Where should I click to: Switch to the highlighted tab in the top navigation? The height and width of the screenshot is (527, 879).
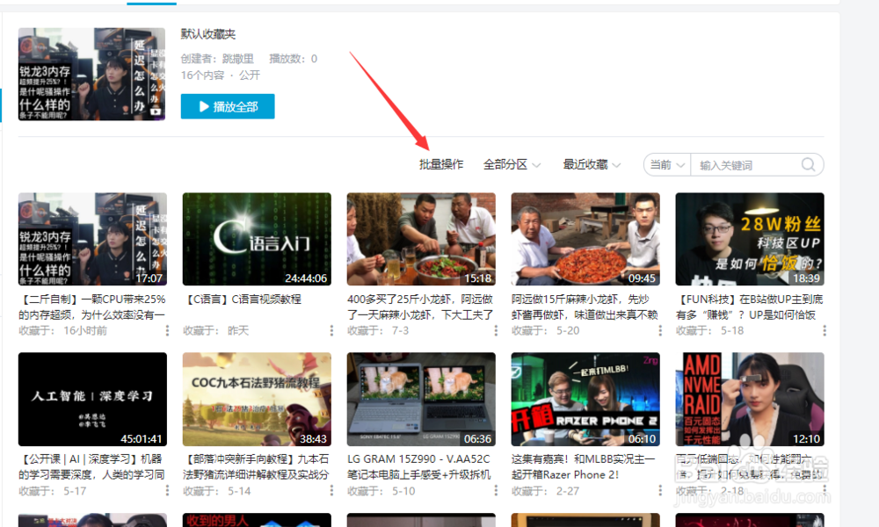150,4
